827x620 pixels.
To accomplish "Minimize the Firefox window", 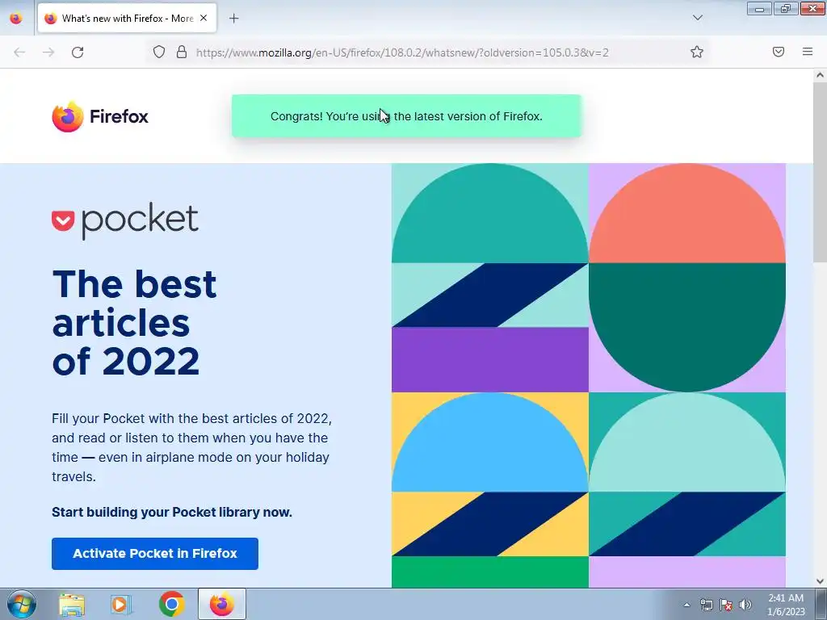I will 759,9.
